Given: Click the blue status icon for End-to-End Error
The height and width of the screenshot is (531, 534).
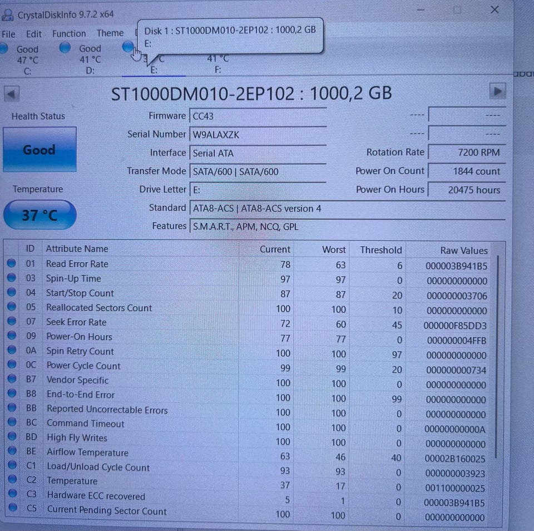Looking at the screenshot, I should (x=12, y=393).
